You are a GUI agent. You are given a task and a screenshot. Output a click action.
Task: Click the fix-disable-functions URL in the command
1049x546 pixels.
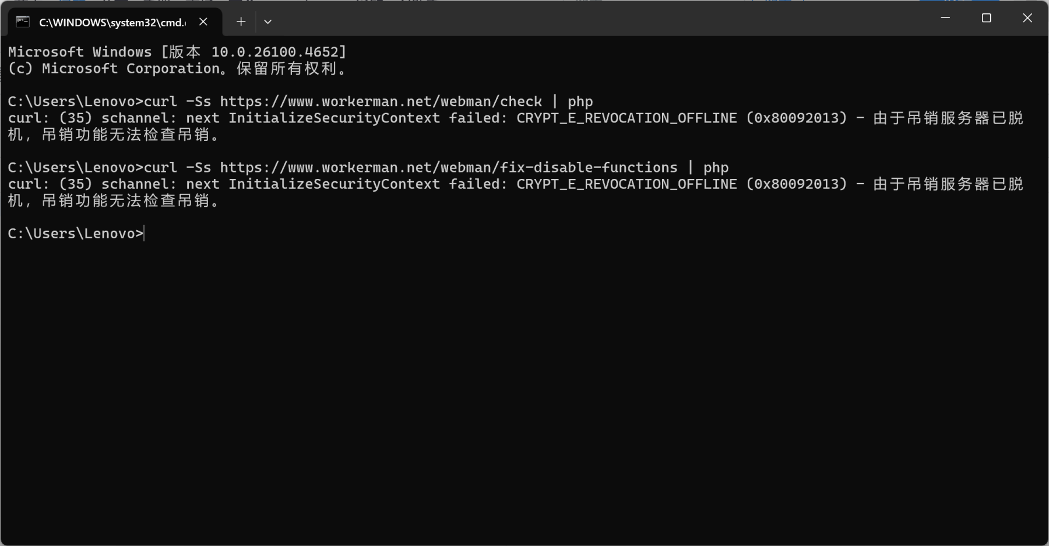[449, 167]
